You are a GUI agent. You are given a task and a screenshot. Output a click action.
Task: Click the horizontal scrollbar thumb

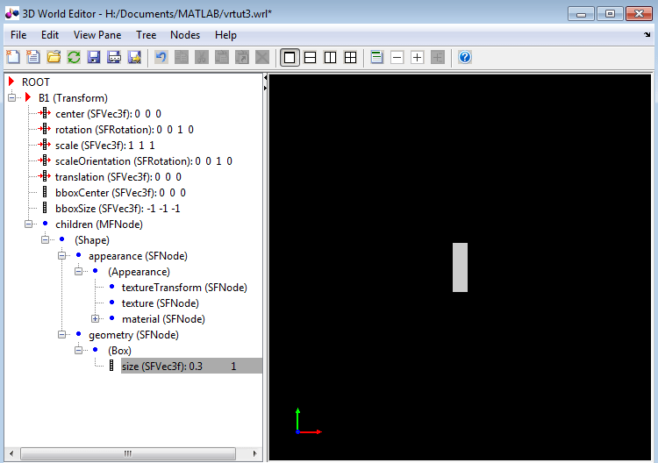[x=128, y=453]
